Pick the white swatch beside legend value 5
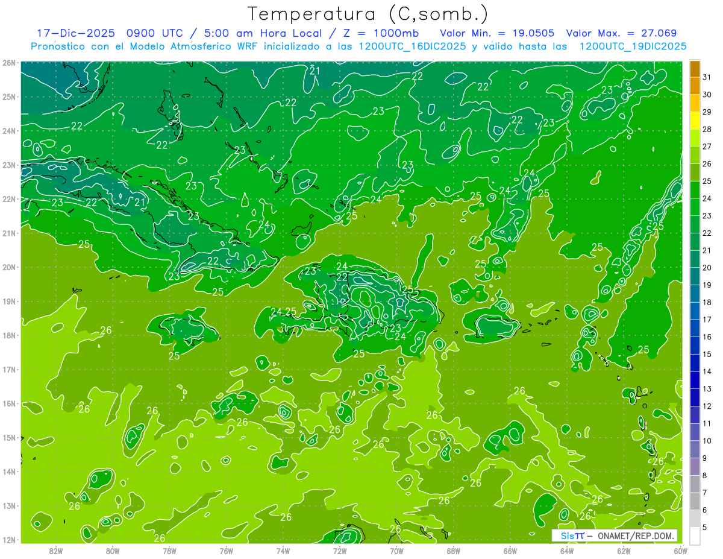Image resolution: width=723 pixels, height=559 pixels. 695,536
